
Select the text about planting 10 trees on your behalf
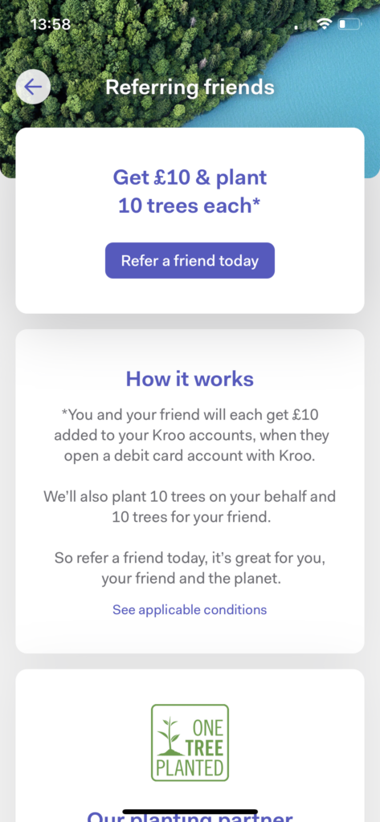pos(190,507)
